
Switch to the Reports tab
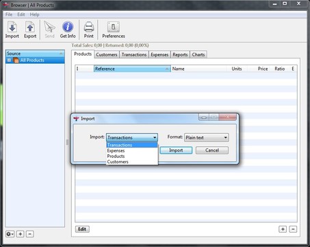pyautogui.click(x=180, y=55)
